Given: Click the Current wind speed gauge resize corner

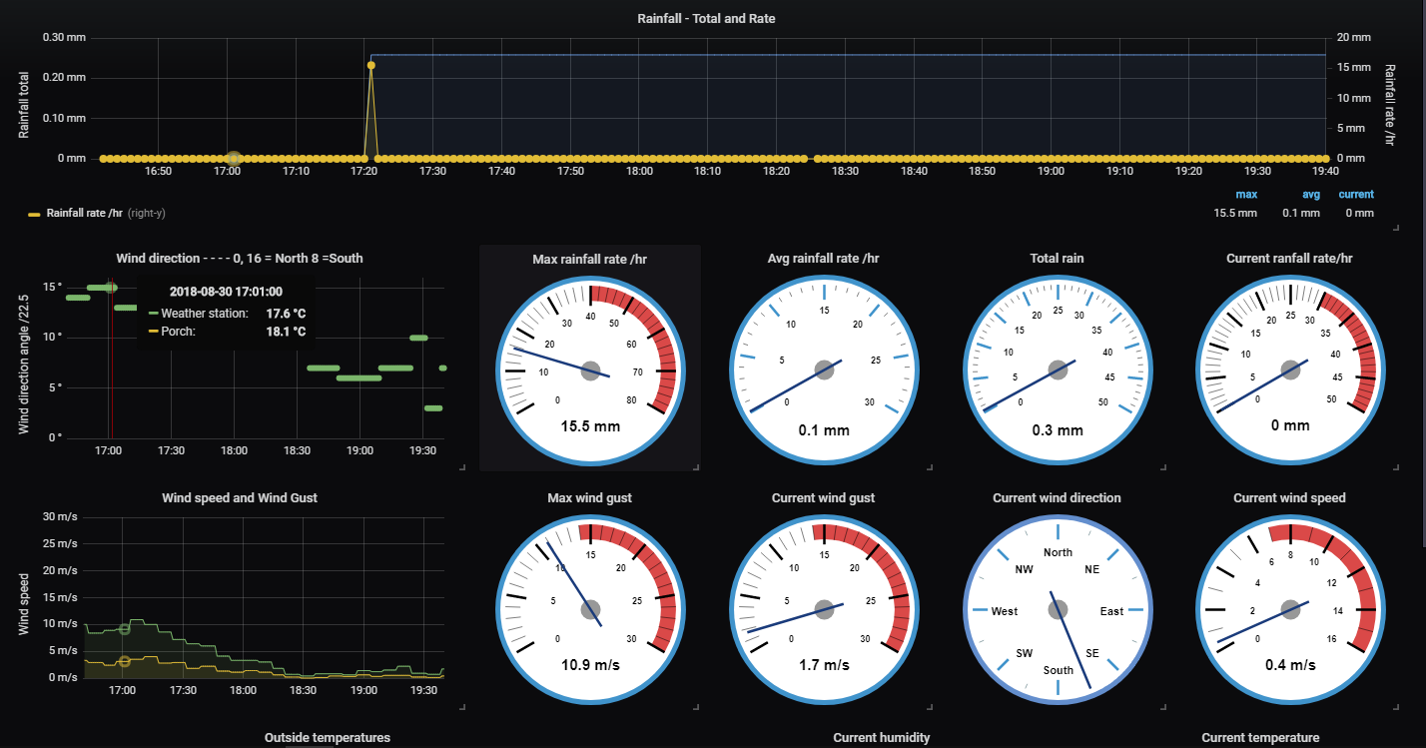Looking at the screenshot, I should [x=1395, y=706].
